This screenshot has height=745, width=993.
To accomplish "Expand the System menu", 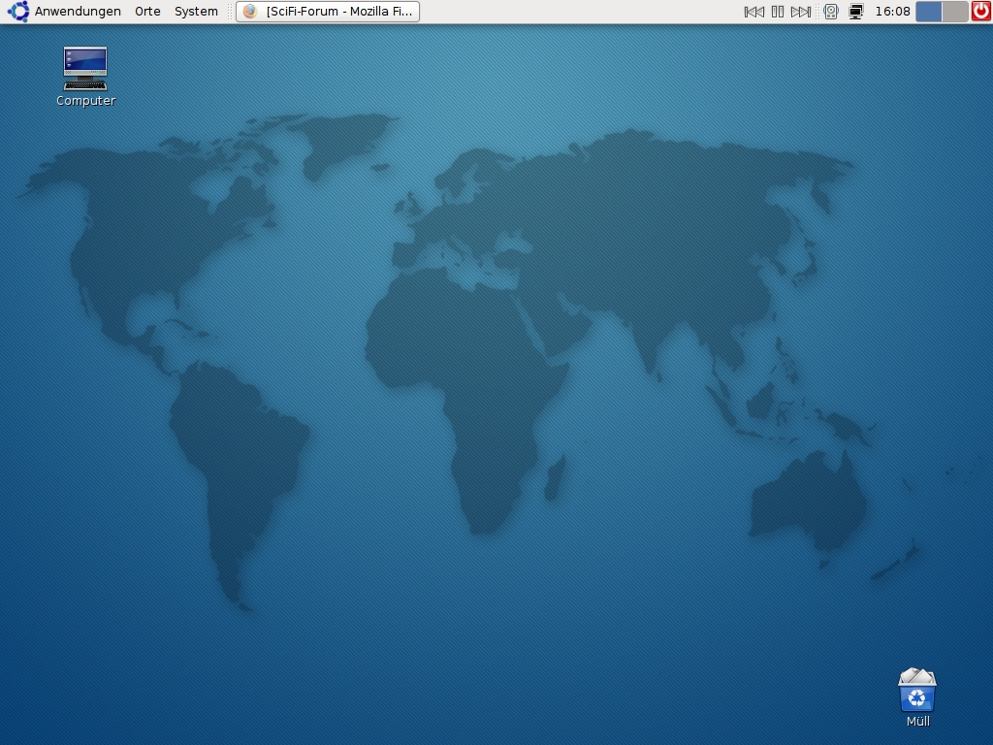I will click(x=196, y=12).
